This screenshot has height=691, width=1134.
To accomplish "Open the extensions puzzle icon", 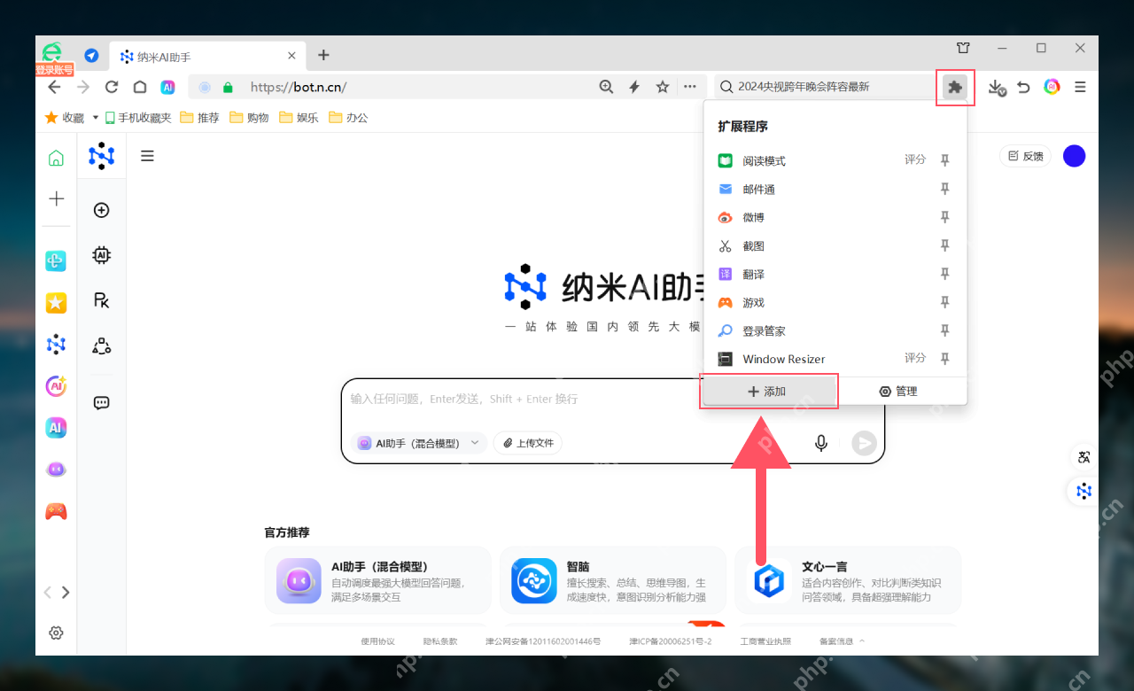I will click(x=954, y=87).
